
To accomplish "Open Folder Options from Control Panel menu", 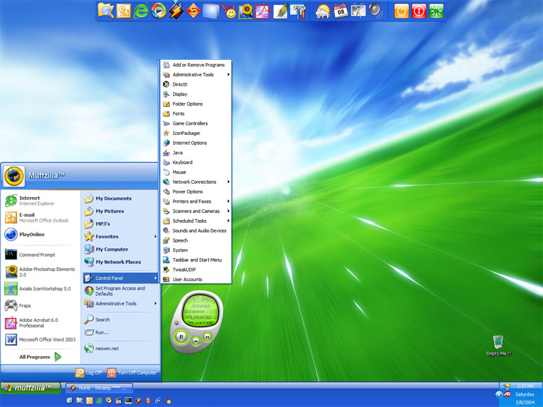I will coord(188,104).
